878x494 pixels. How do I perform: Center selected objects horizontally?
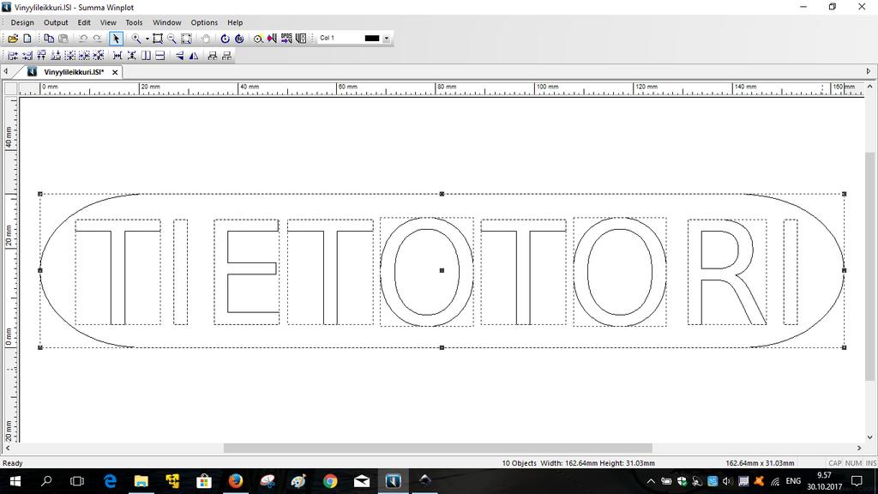click(x=70, y=56)
